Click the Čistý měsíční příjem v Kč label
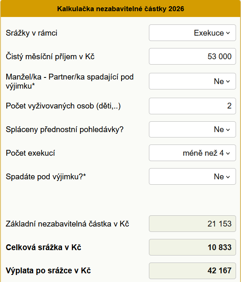The height and width of the screenshot is (282, 241). coord(50,57)
